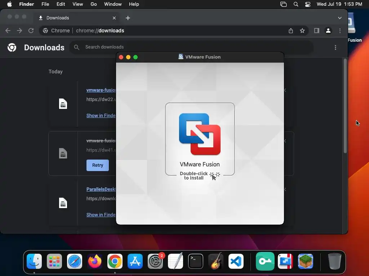Click the Chrome logo beside Downloads
This screenshot has width=369, height=276.
12,47
